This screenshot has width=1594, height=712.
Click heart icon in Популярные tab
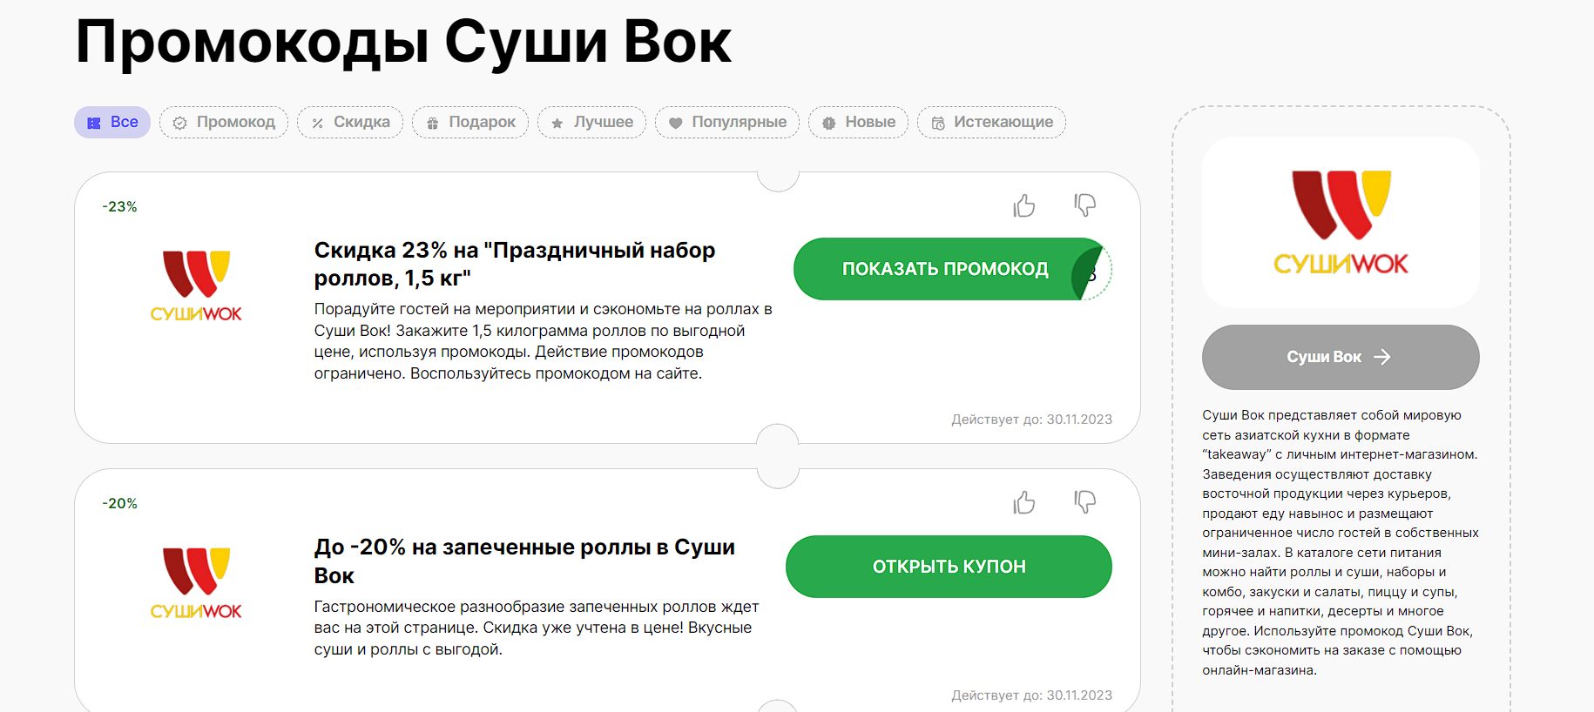click(675, 124)
